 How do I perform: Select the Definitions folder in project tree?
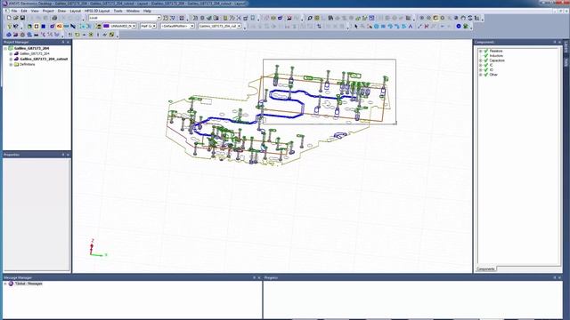(28, 64)
